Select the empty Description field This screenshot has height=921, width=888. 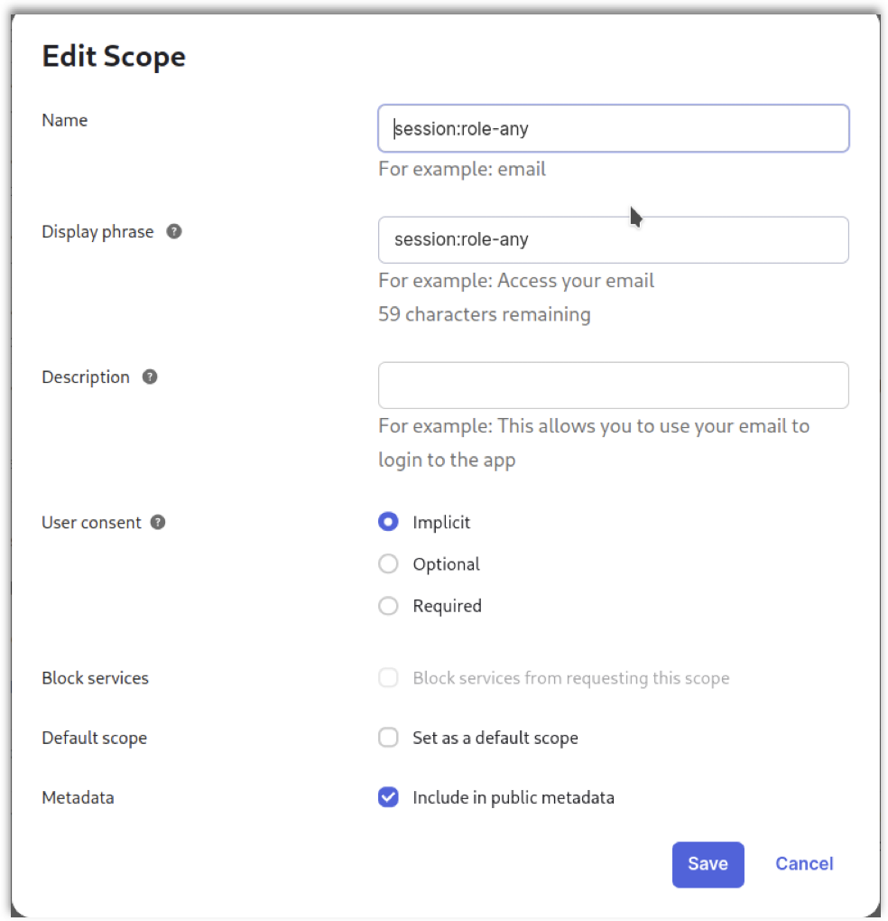point(613,386)
